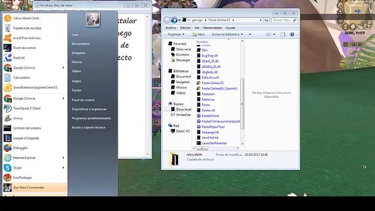The image size is (375, 211).
Task: Focus the Buscar Fiesta search box
Action: tap(284, 21)
